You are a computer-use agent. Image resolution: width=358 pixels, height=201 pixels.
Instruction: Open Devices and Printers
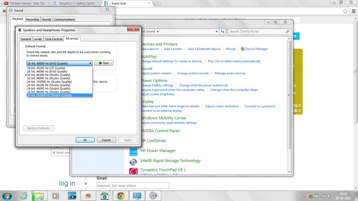(159, 44)
